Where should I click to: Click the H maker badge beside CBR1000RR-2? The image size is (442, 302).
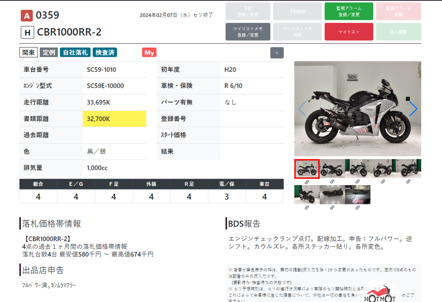(x=27, y=33)
